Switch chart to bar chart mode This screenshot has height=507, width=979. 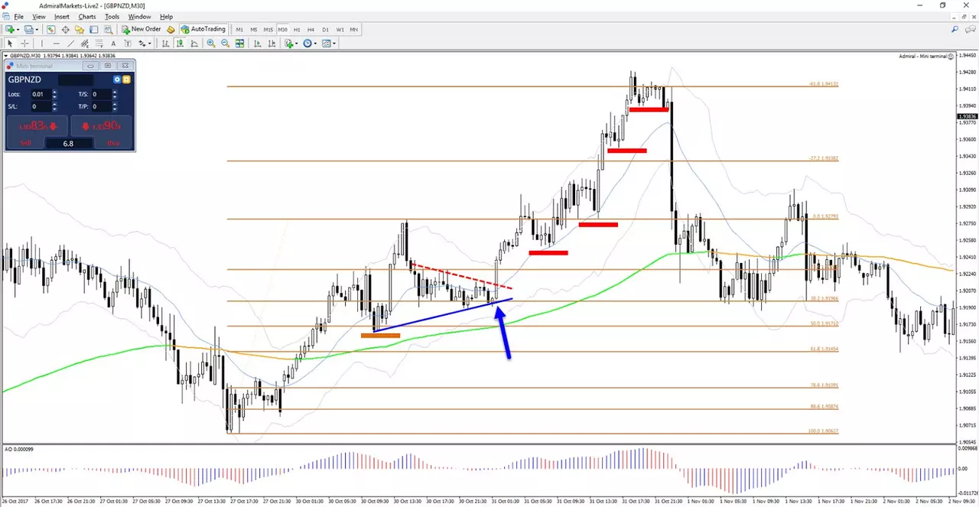[x=165, y=44]
